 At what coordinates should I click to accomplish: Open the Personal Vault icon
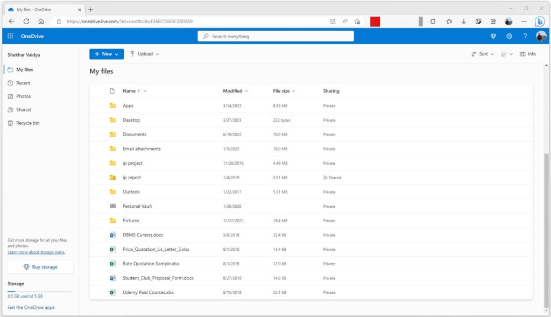113,206
